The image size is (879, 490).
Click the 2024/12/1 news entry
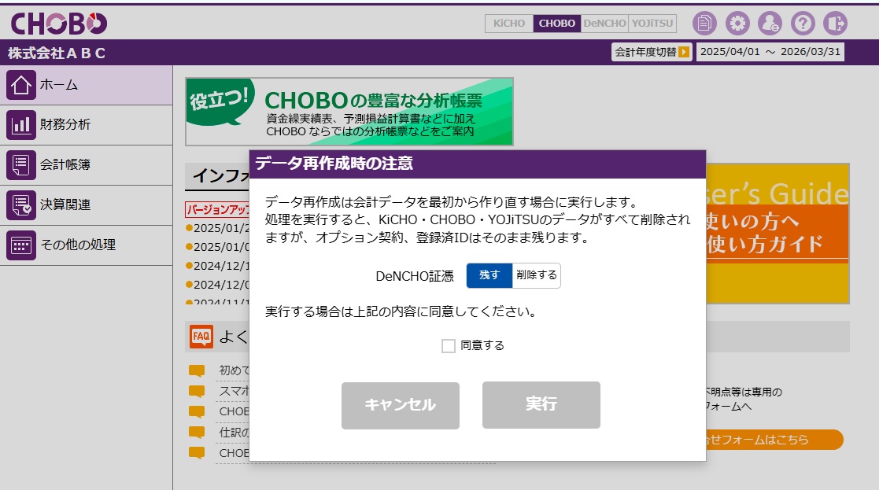point(217,266)
